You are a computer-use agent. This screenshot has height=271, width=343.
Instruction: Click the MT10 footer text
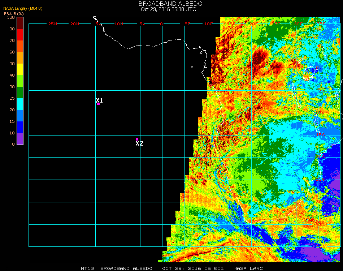87,268
